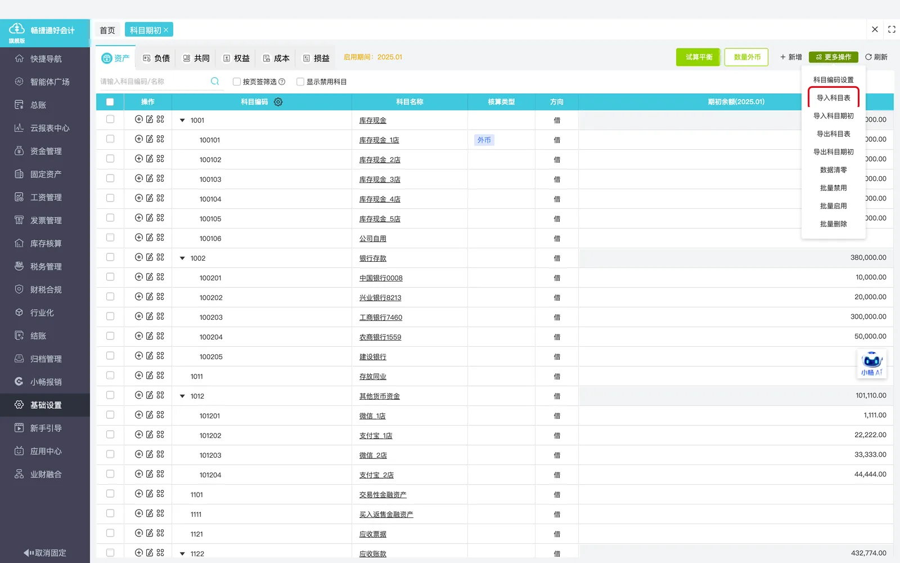This screenshot has width=900, height=563.
Task: Open the 中国银行0008 account link
Action: (x=381, y=278)
